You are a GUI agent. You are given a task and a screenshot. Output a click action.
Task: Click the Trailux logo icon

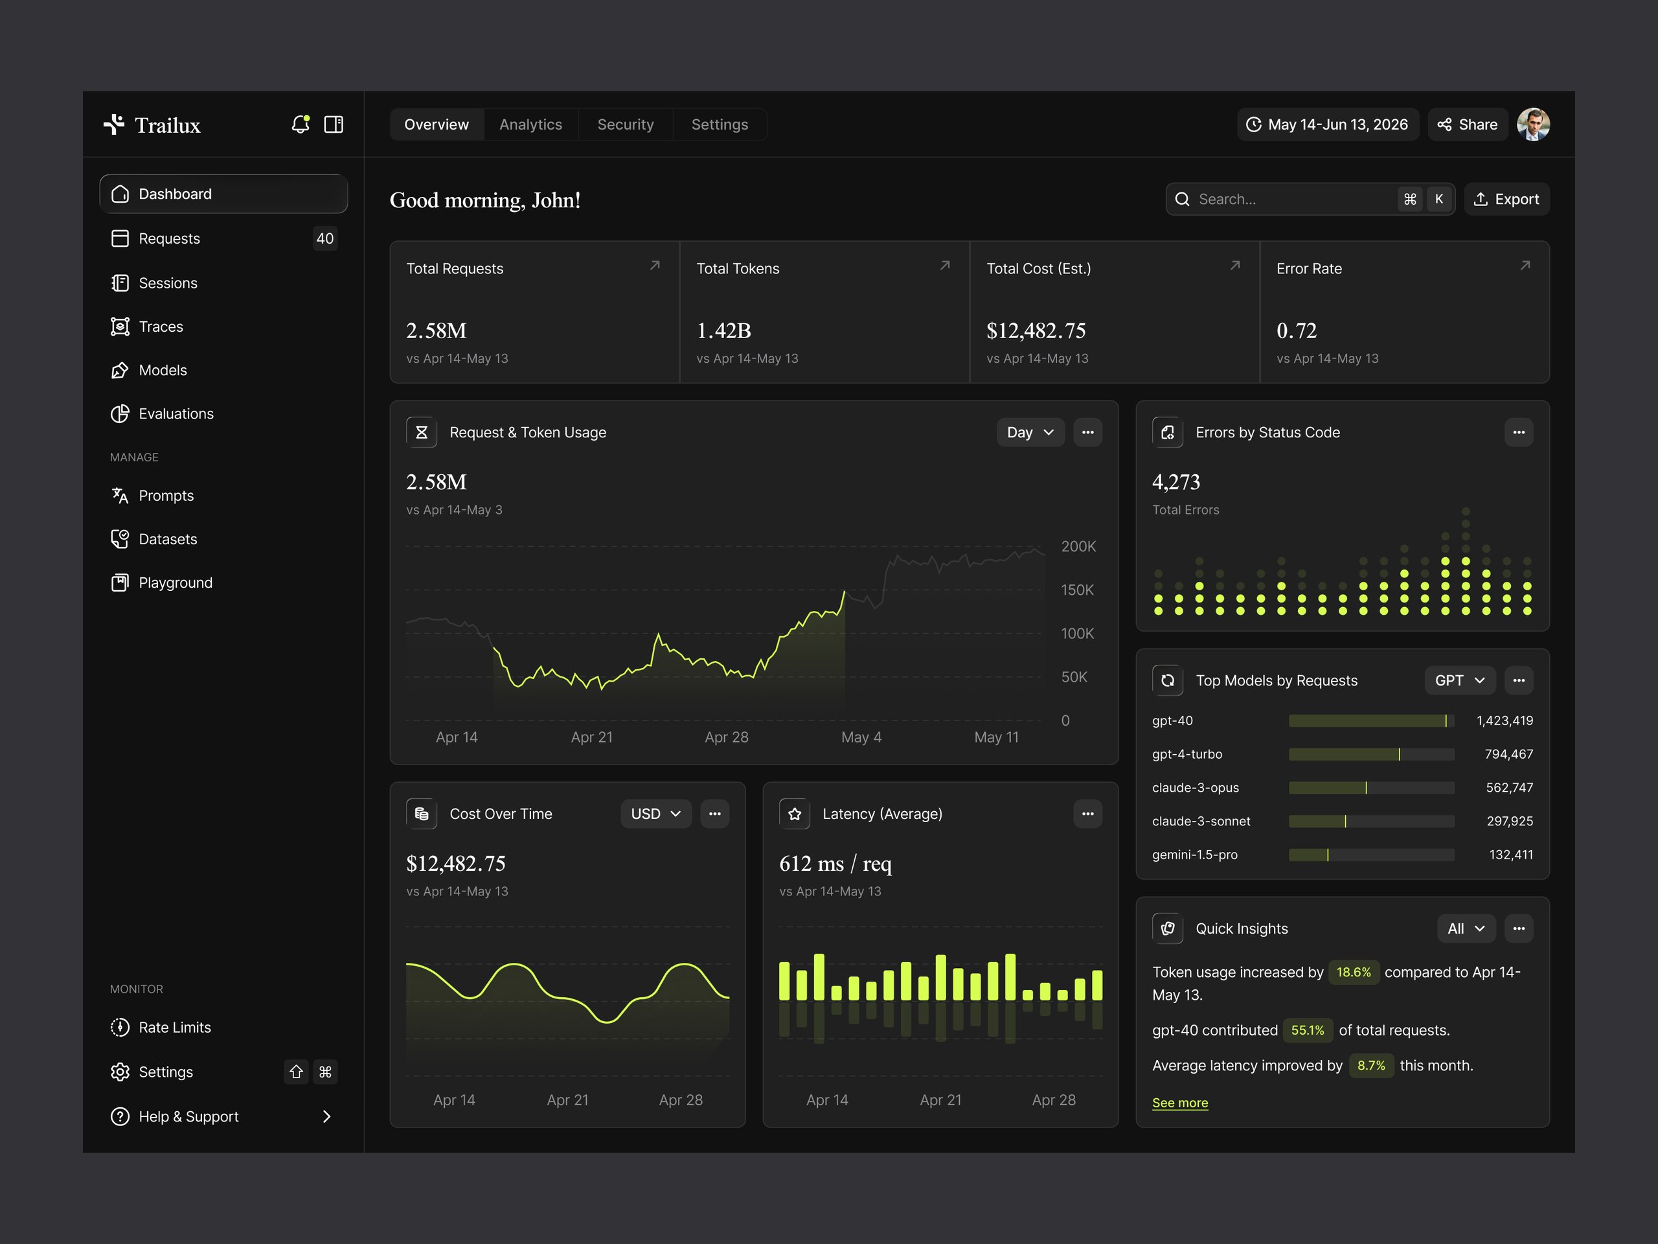point(113,124)
